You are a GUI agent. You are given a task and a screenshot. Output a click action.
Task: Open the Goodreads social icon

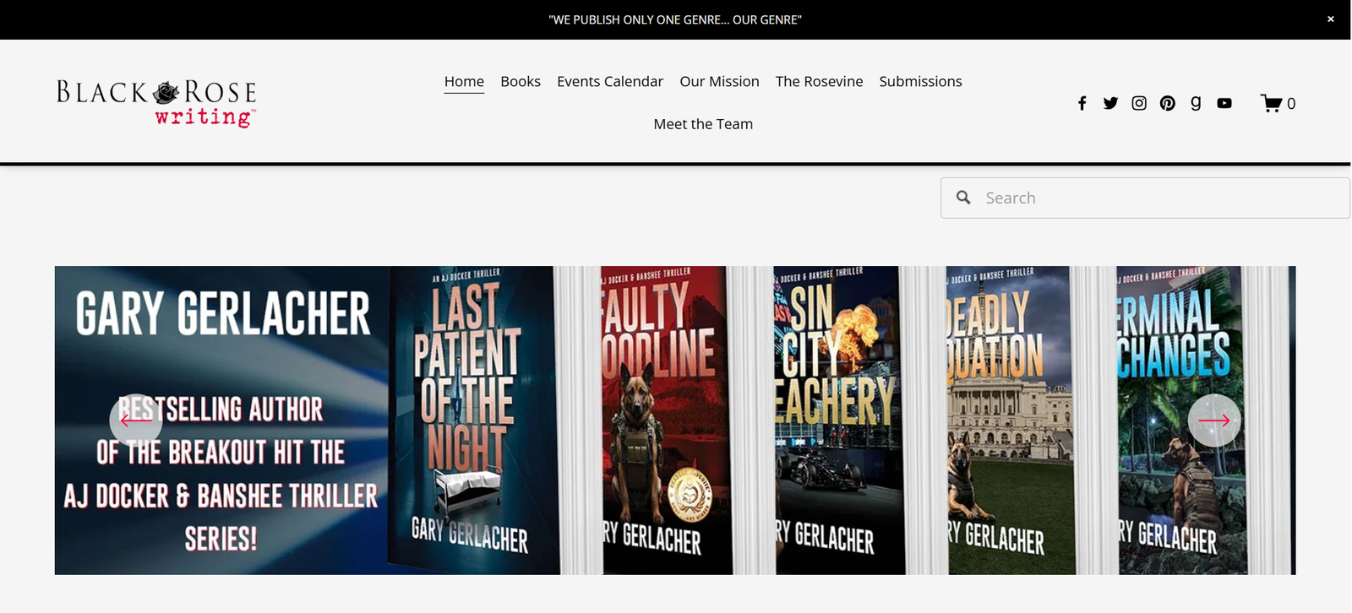pyautogui.click(x=1196, y=103)
